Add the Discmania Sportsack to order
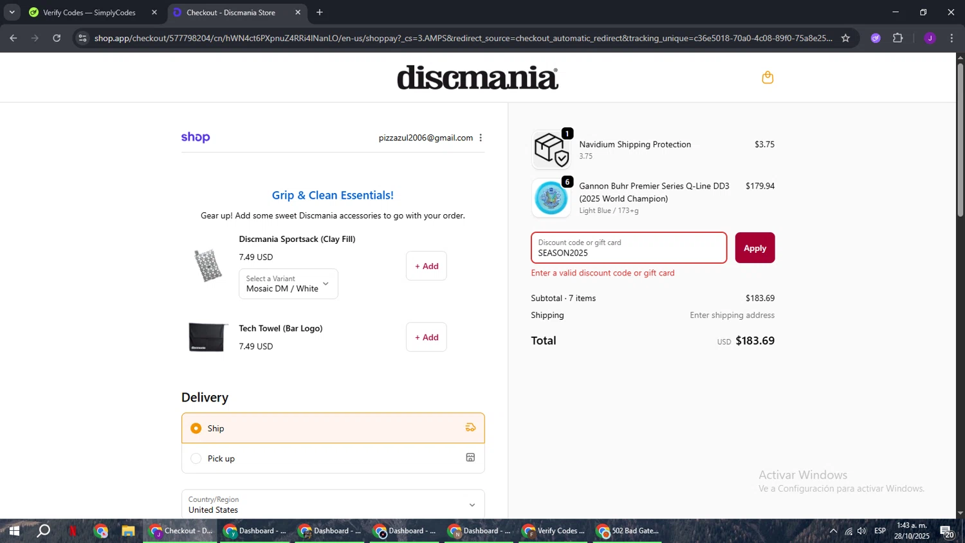This screenshot has width=965, height=543. (426, 266)
